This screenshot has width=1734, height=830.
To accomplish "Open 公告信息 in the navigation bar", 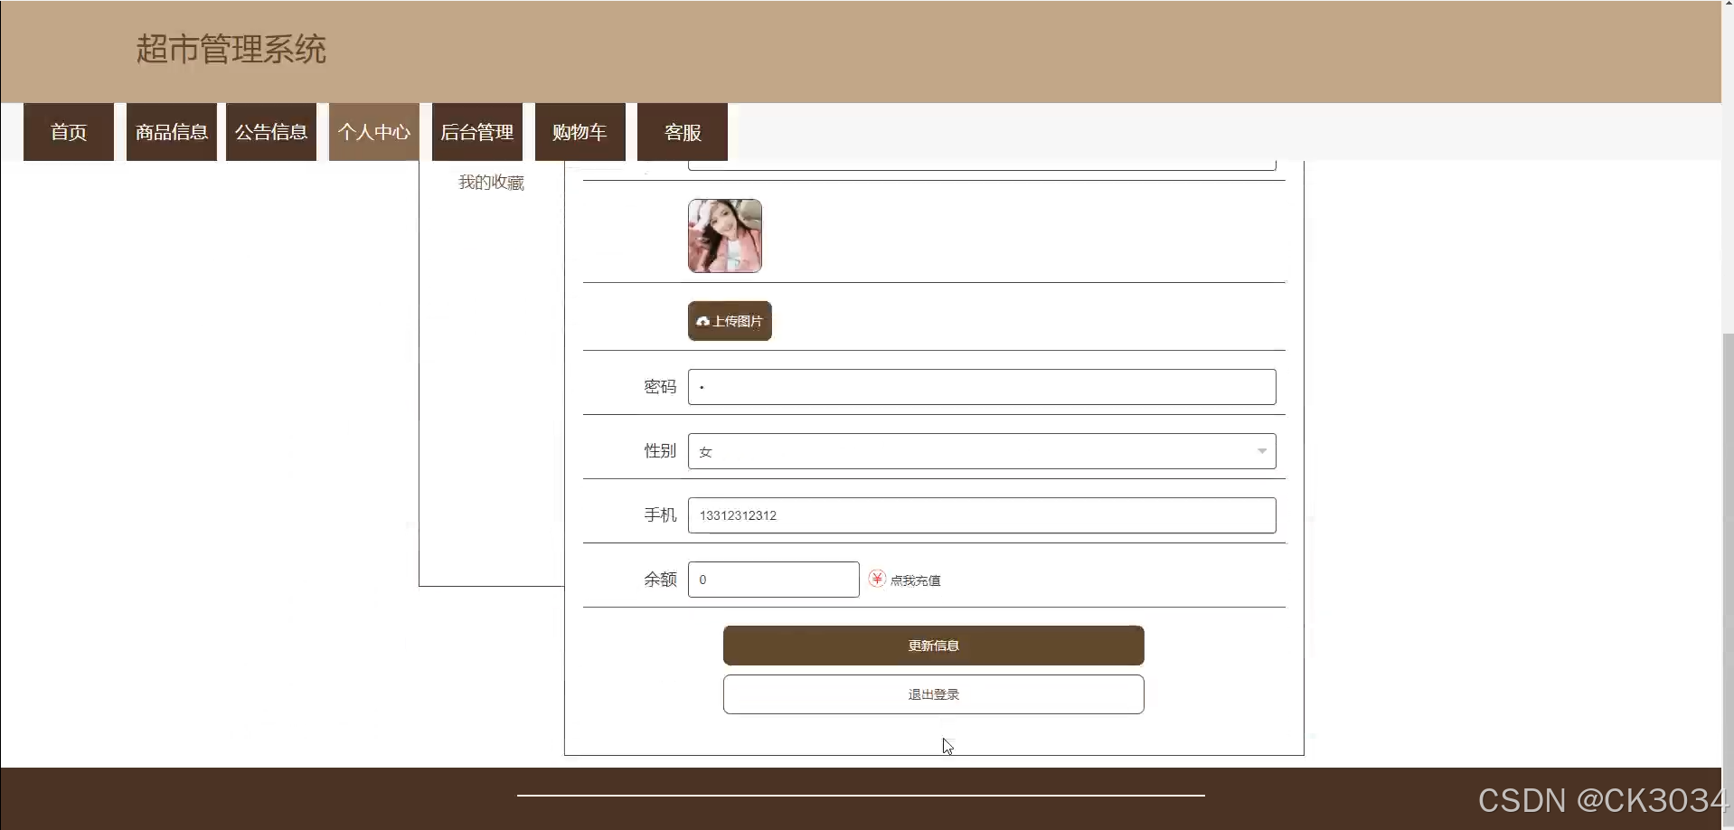I will (x=271, y=132).
